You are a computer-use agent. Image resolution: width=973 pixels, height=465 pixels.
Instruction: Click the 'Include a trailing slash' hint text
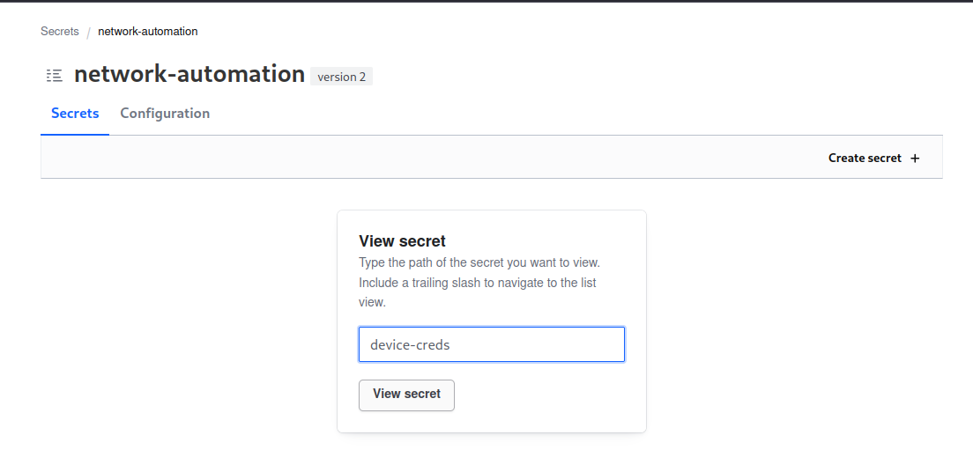[x=478, y=283]
